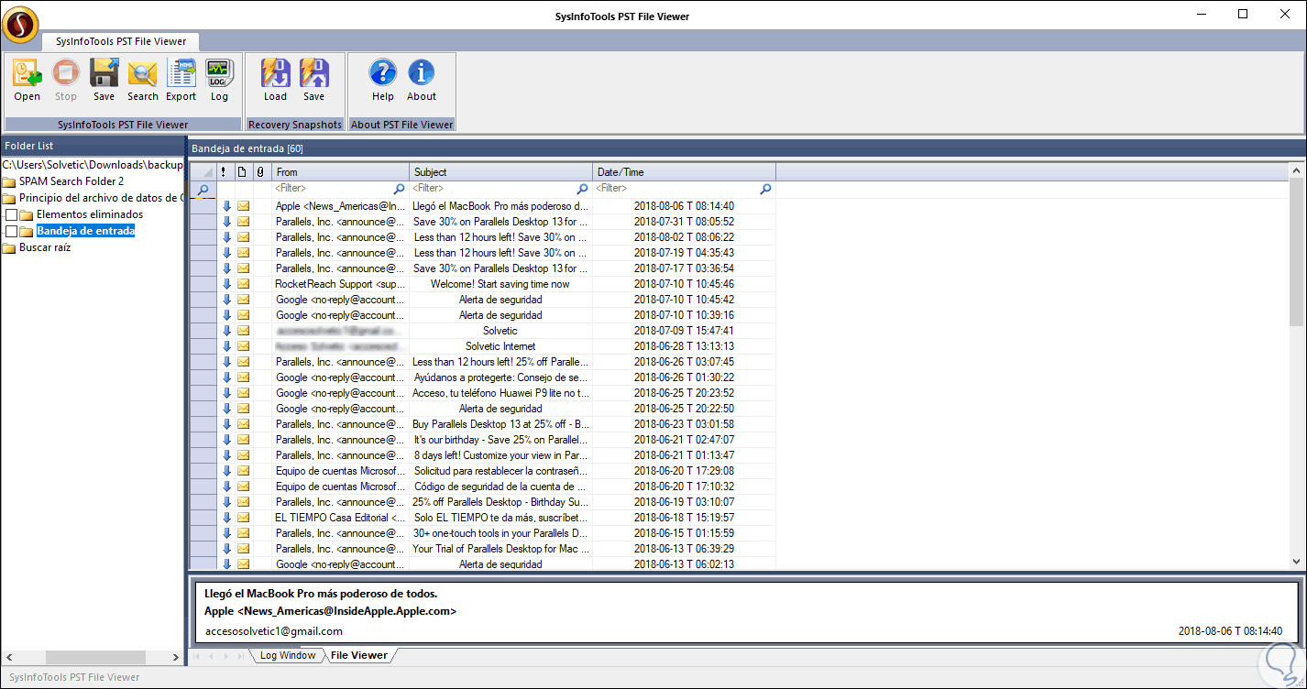Screen dimensions: 1307x689
Task: Sort by the importance exclamation column header
Action: tap(225, 172)
